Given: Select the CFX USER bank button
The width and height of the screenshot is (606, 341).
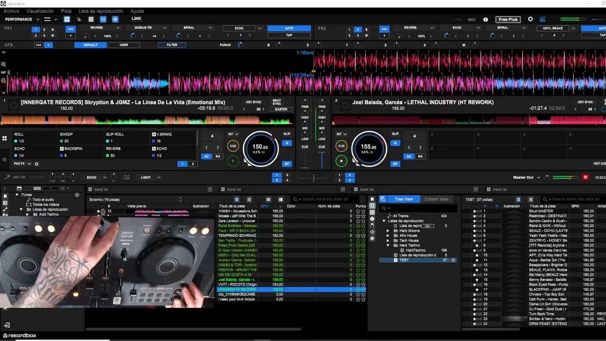Looking at the screenshot, I should tap(124, 45).
